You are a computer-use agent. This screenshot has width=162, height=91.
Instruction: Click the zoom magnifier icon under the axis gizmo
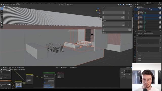click(100, 14)
